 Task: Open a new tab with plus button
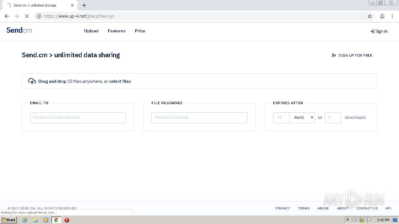[84, 5]
